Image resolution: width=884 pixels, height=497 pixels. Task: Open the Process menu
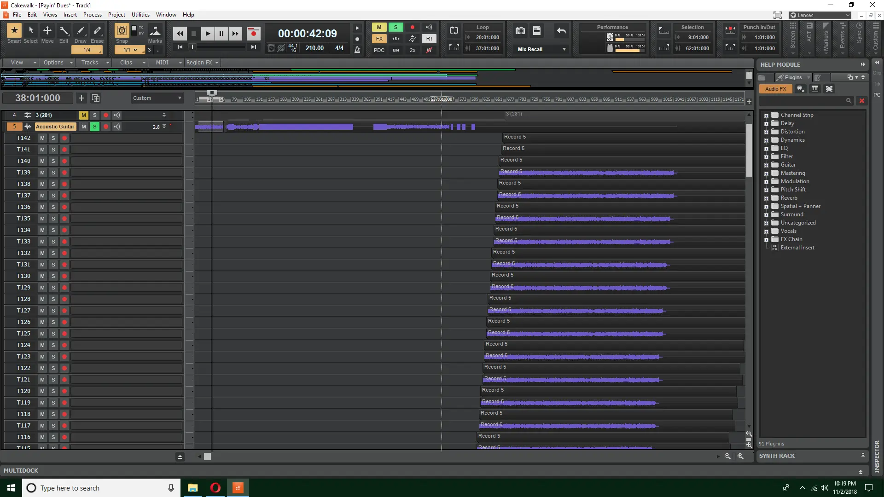[92, 15]
